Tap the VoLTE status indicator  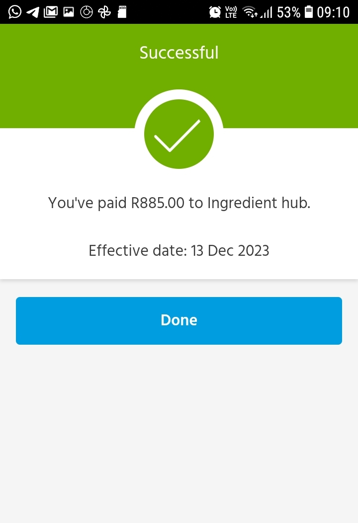(231, 12)
